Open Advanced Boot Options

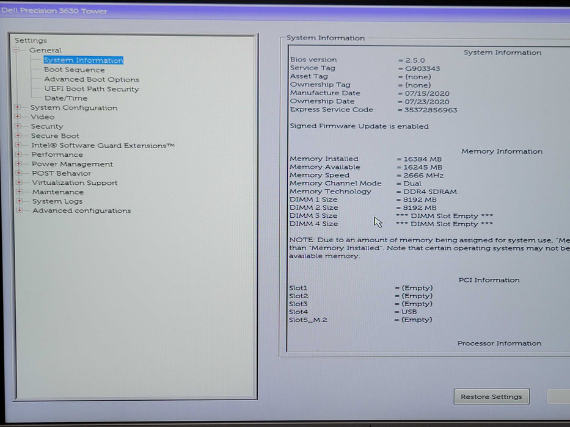[x=91, y=80]
